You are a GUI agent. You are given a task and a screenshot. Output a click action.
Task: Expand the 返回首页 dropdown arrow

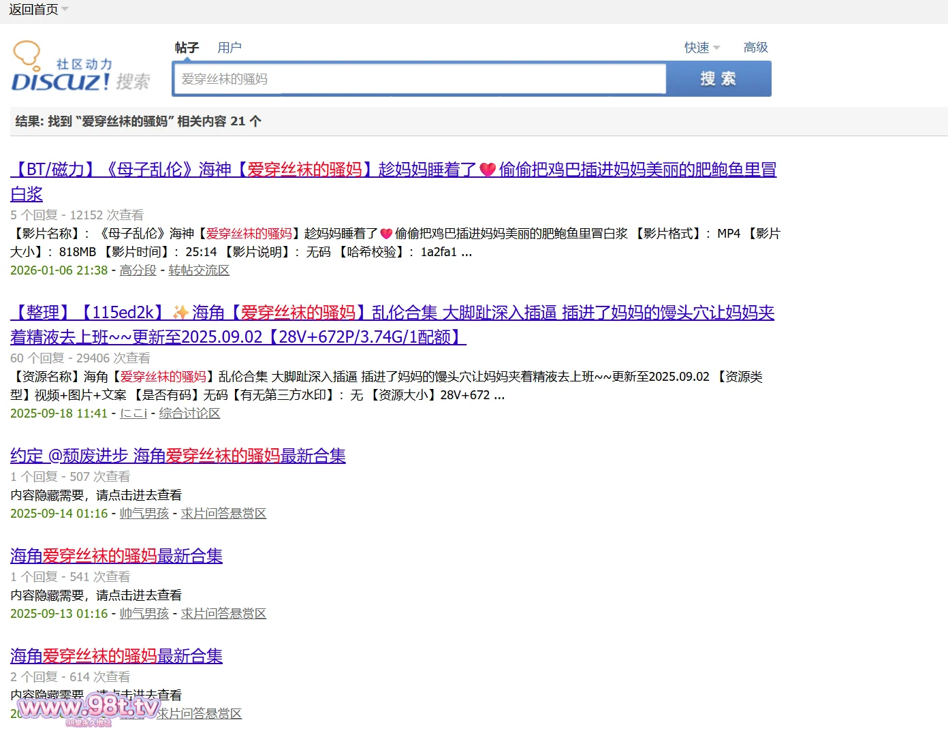(x=65, y=9)
